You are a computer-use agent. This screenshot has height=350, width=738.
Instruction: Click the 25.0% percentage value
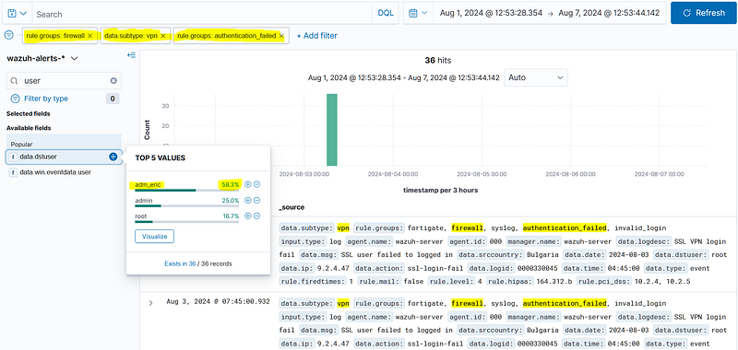click(231, 201)
